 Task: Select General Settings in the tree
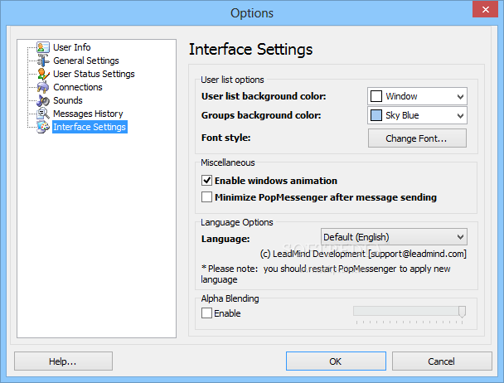point(86,61)
